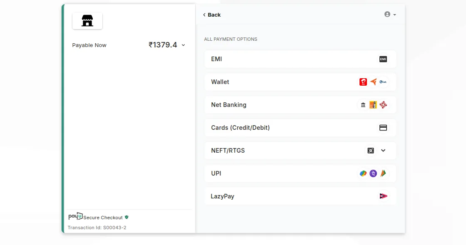The width and height of the screenshot is (466, 245).
Task: Click the Transaction Id text S00043-2
Action: coord(97,228)
